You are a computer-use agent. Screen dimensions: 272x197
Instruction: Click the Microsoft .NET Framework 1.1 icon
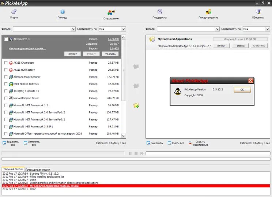[x=11, y=105]
